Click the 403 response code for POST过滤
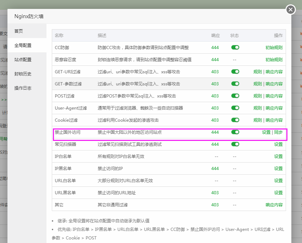The image size is (302, 243). (215, 96)
